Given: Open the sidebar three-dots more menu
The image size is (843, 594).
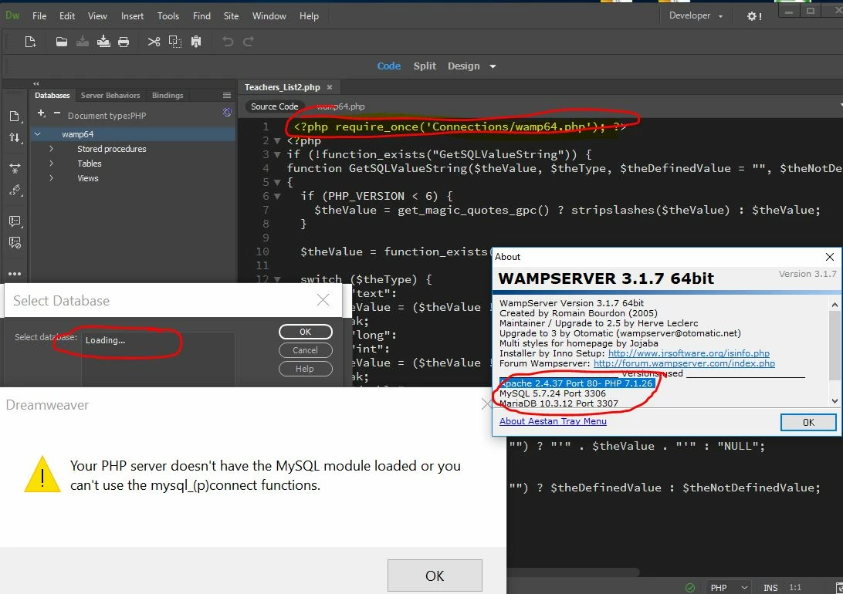Looking at the screenshot, I should coord(15,273).
